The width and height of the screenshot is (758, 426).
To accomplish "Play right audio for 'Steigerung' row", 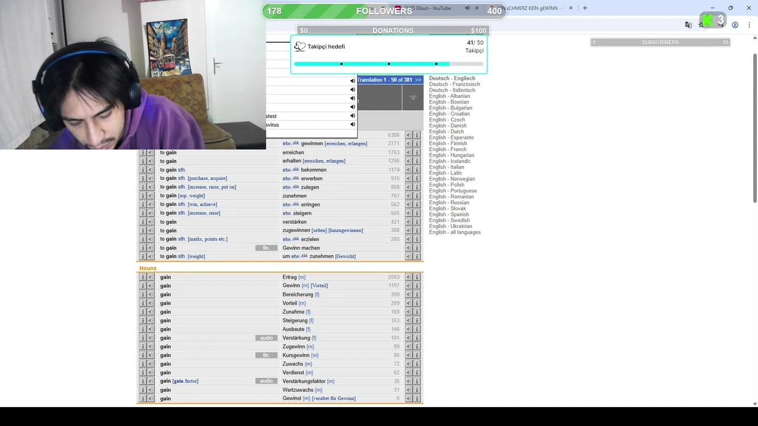I will [409, 320].
